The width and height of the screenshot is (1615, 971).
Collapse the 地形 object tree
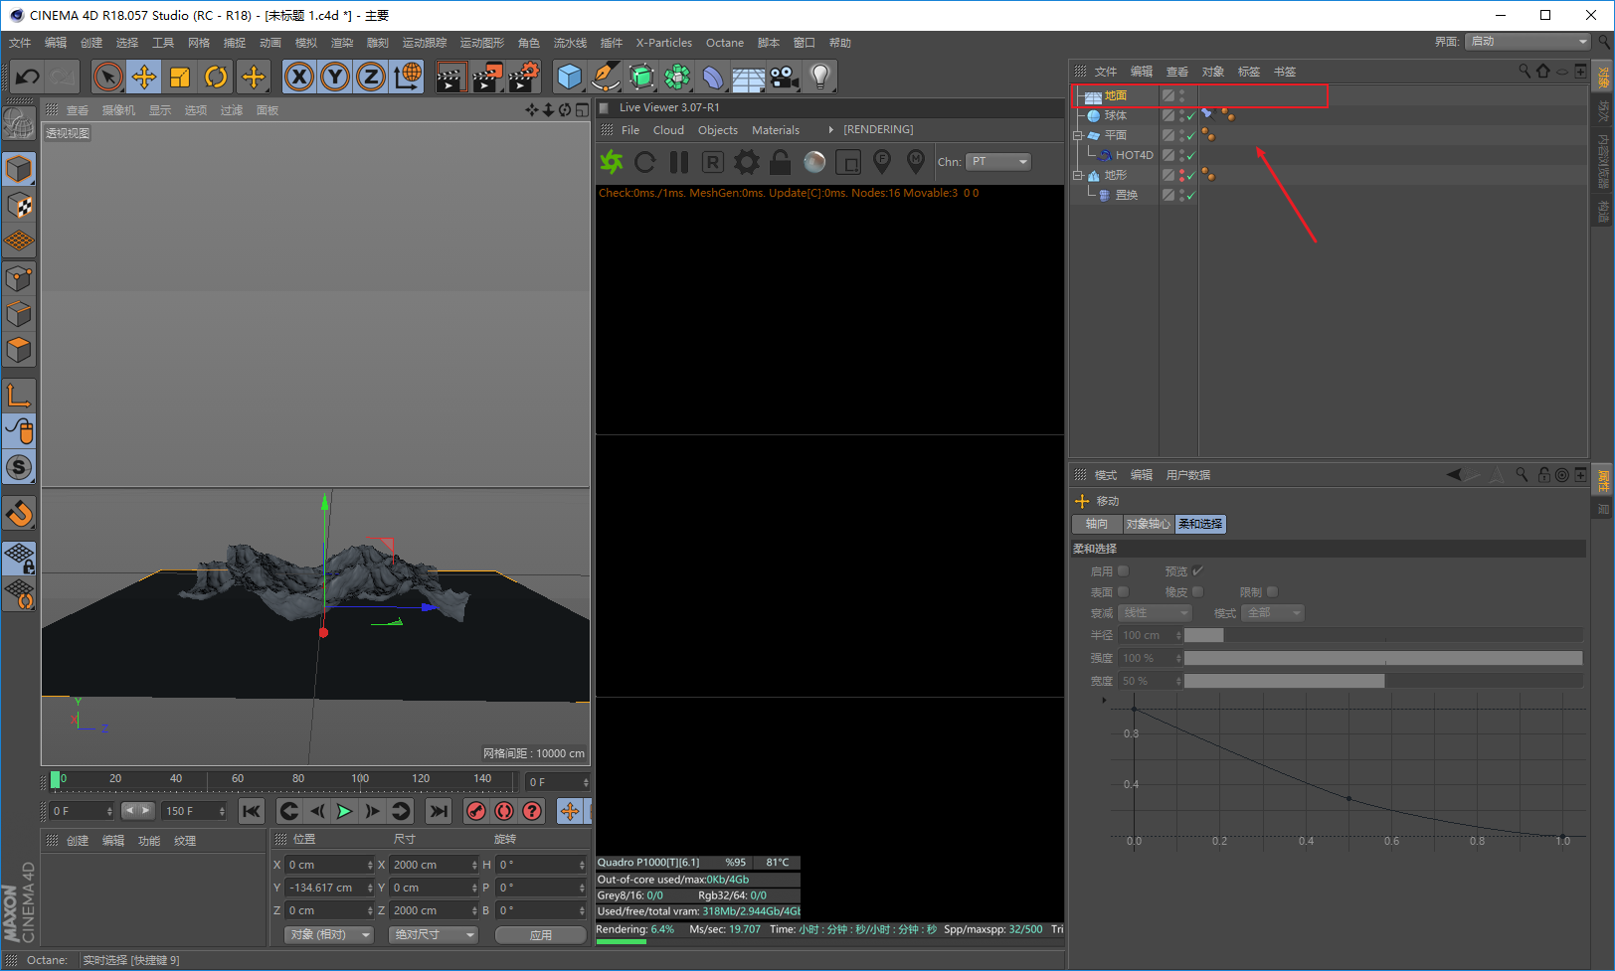pyautogui.click(x=1077, y=175)
